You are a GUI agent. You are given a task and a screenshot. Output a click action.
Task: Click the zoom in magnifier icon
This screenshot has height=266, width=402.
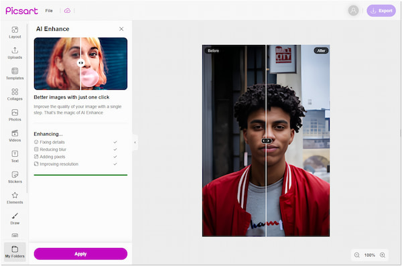[383, 255]
